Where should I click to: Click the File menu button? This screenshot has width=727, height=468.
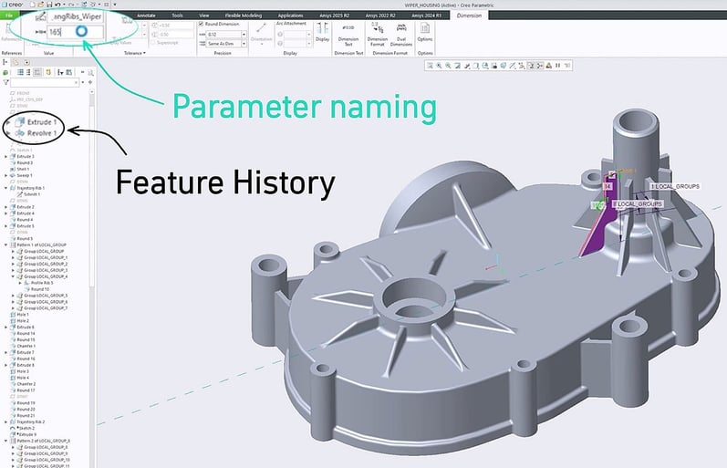[9, 16]
